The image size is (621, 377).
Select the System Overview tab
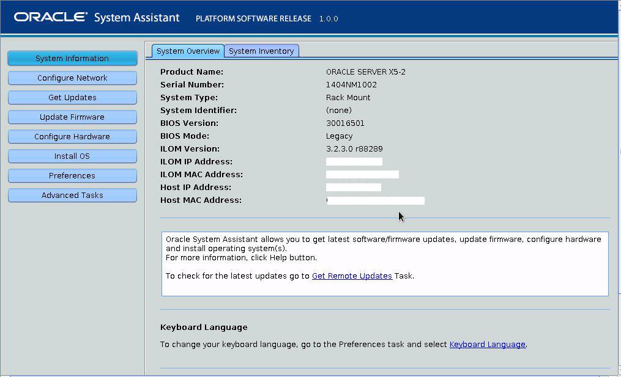187,51
